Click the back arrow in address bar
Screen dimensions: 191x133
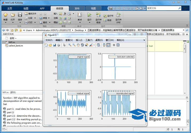pyautogui.click(x=4, y=30)
